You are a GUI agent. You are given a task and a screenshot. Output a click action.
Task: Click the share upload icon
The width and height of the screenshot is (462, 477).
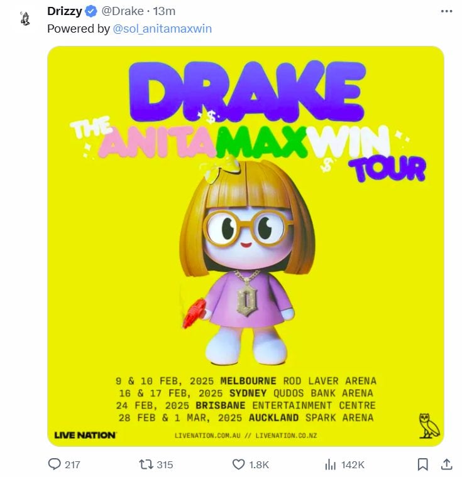pos(446,464)
